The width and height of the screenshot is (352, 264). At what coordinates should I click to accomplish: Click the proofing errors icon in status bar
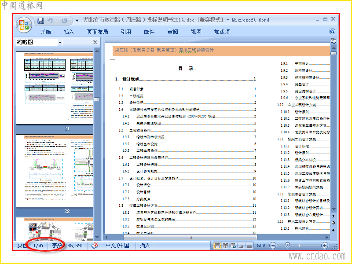tap(95, 246)
